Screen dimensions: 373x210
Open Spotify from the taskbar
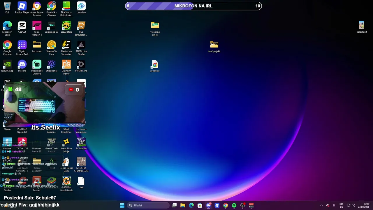234,205
